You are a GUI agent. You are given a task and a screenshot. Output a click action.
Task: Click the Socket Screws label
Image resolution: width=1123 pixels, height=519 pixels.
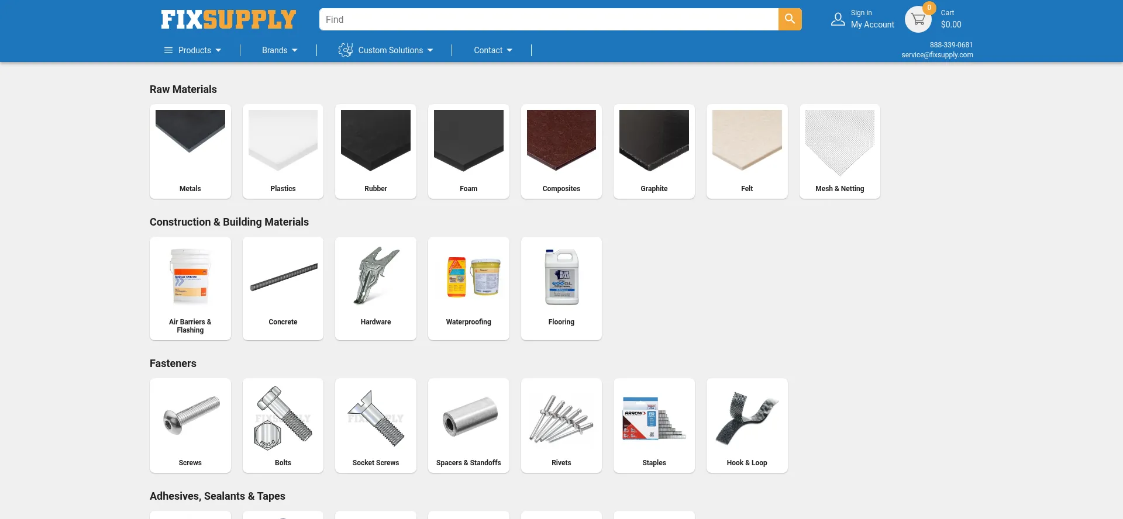(376, 463)
